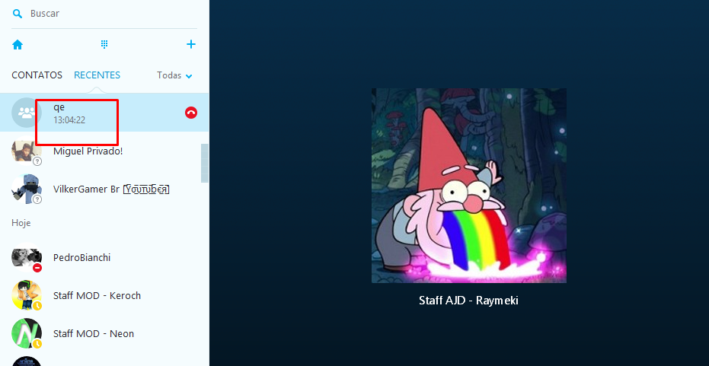Click the Hoje section header

[21, 223]
